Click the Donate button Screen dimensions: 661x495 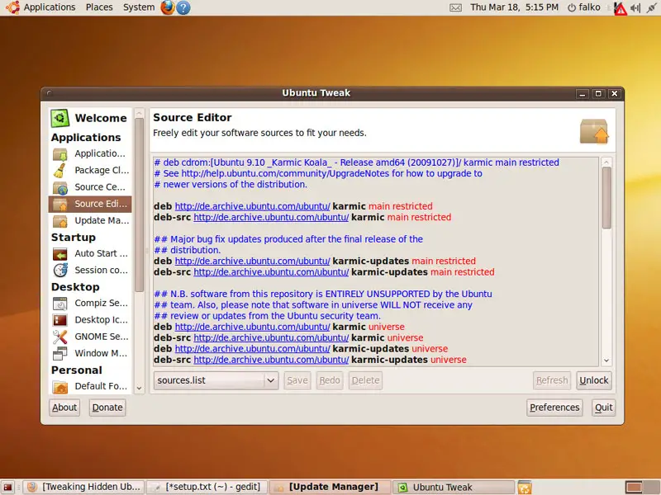[107, 408]
